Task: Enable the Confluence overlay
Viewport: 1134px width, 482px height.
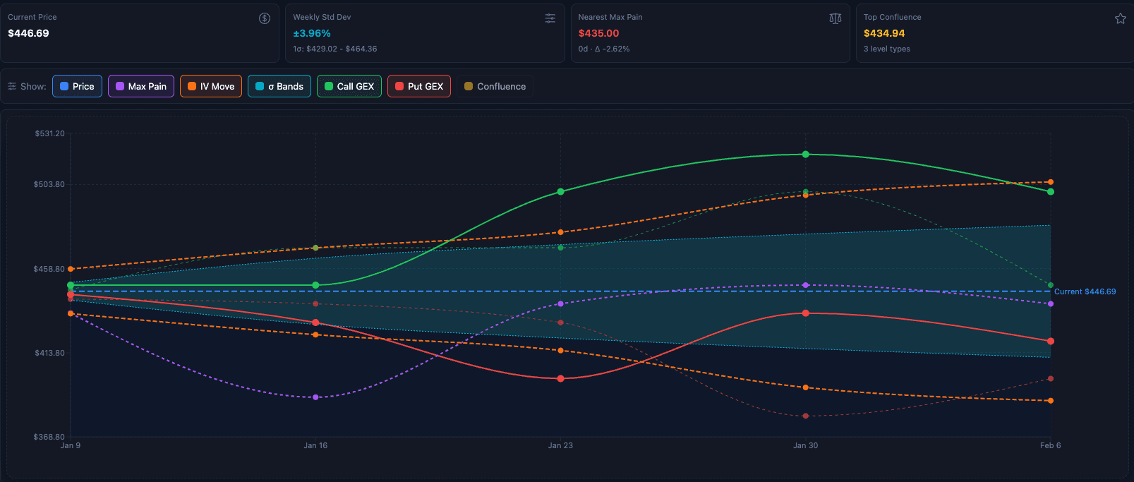Action: tap(495, 86)
